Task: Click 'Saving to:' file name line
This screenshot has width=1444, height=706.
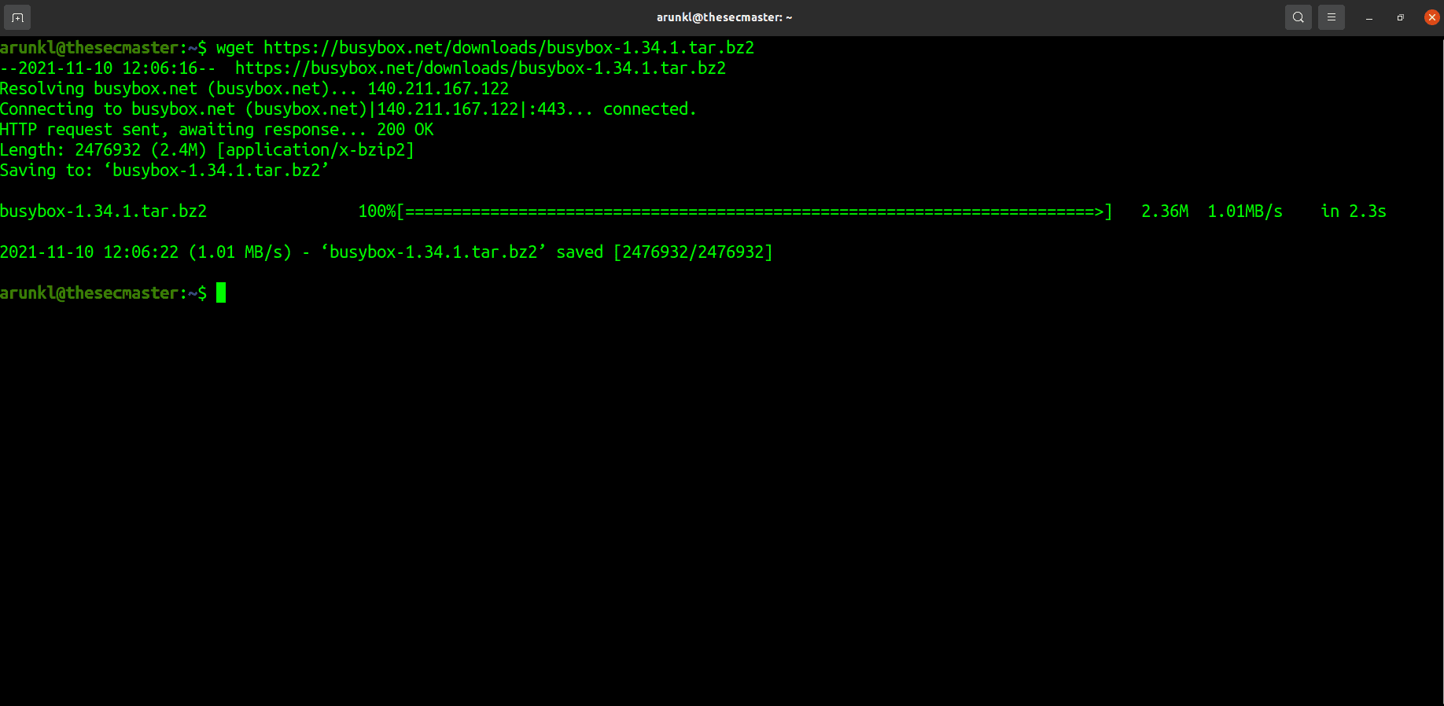Action: 164,171
